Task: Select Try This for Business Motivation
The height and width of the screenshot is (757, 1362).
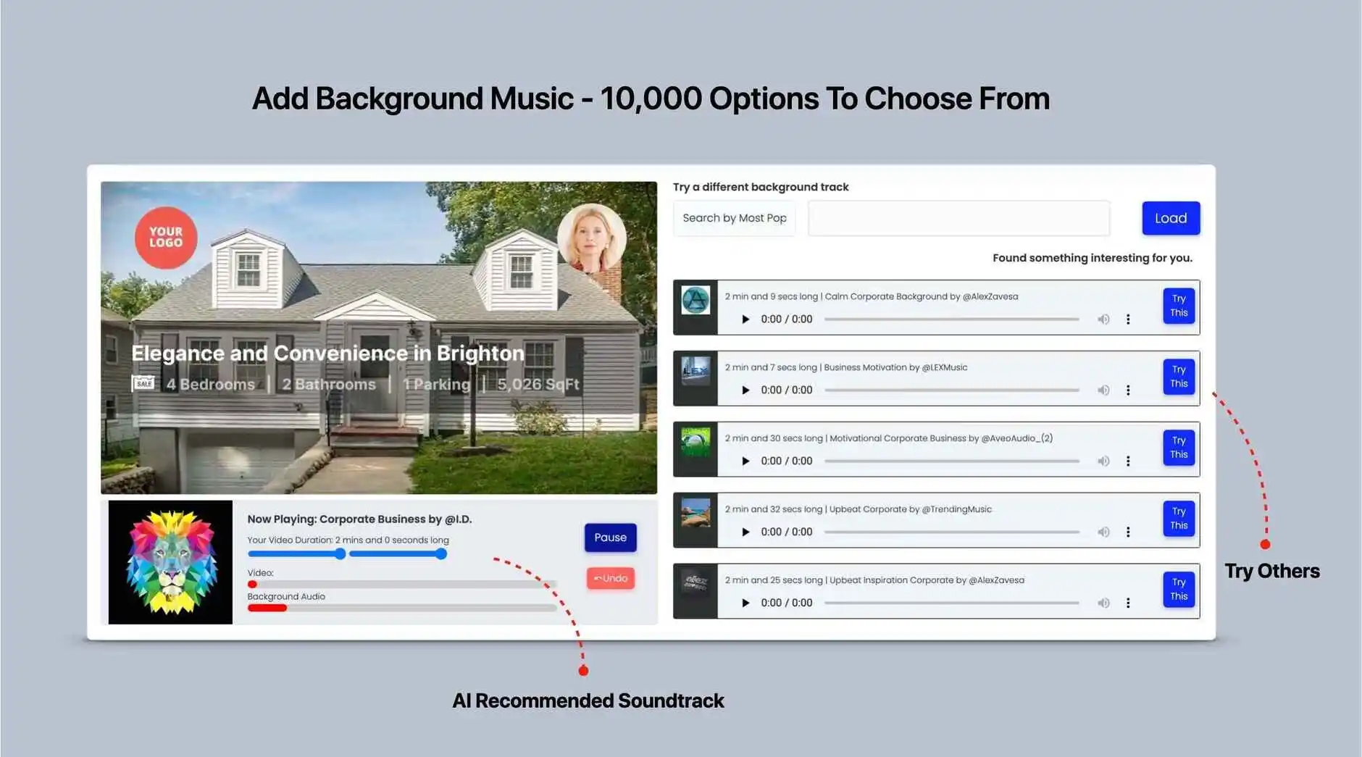Action: (x=1179, y=377)
